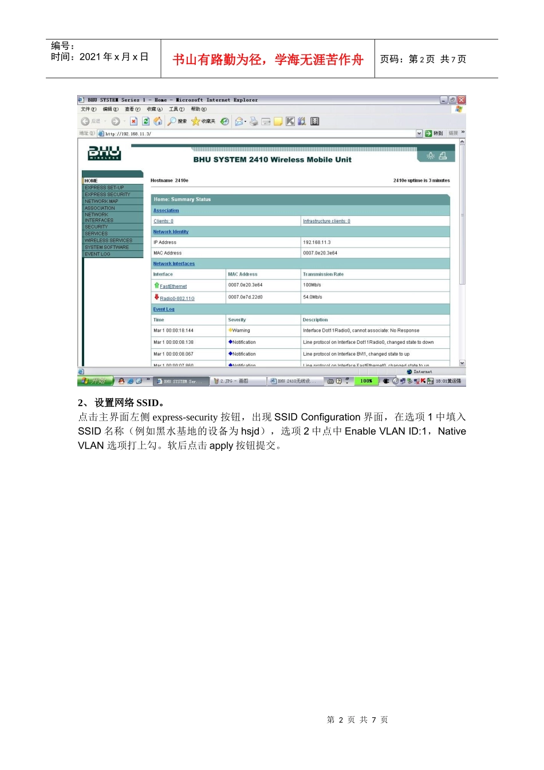Click the IE Forward arrow button
The width and height of the screenshot is (544, 770).
pyautogui.click(x=116, y=121)
